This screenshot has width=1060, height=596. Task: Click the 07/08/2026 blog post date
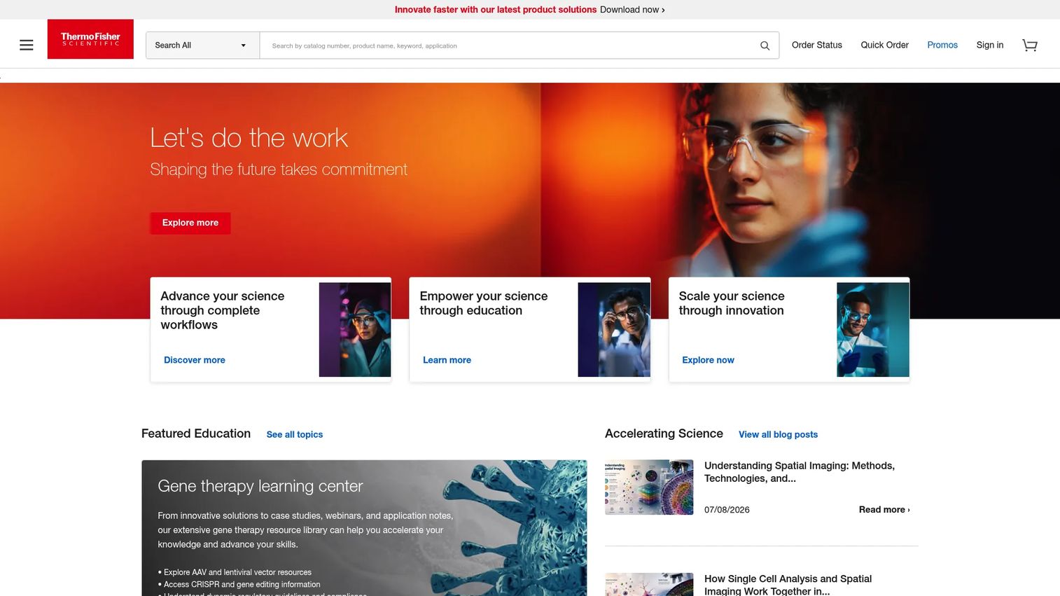coord(727,510)
